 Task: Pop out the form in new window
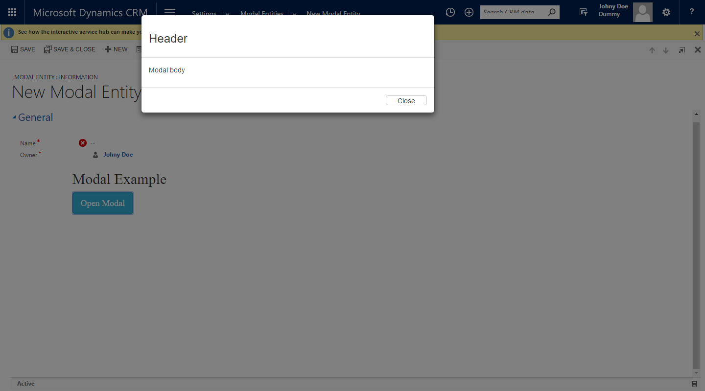(681, 50)
